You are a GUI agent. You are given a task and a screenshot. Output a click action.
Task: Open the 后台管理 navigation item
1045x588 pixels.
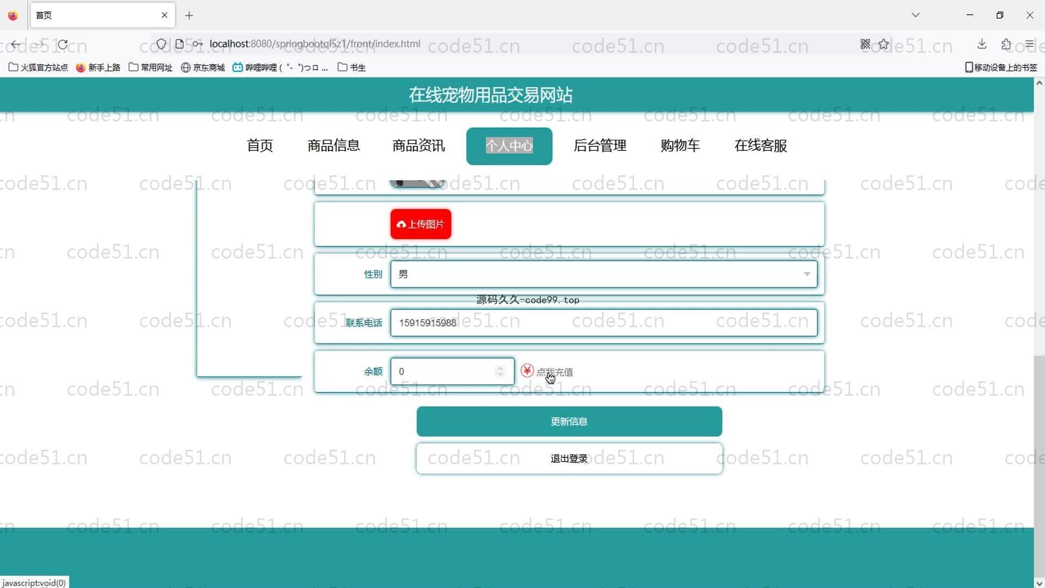[600, 146]
